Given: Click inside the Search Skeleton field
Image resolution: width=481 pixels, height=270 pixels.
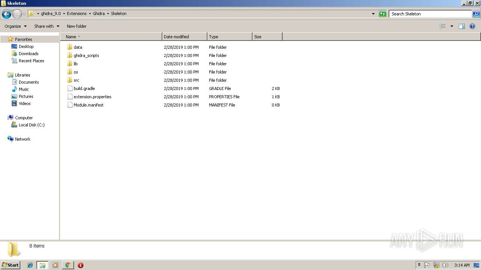Looking at the screenshot, I should 431,14.
